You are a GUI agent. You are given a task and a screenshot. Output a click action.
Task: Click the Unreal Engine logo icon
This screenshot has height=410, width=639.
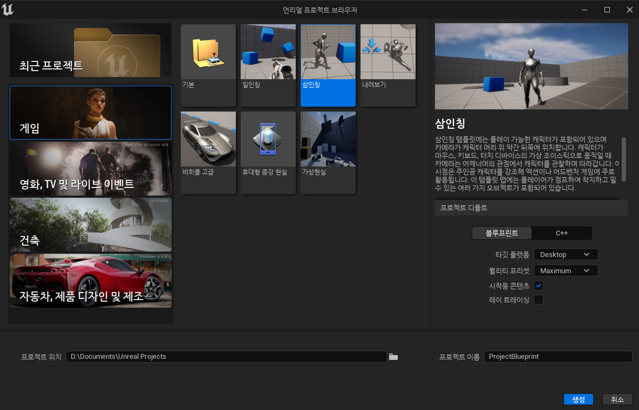coord(8,9)
